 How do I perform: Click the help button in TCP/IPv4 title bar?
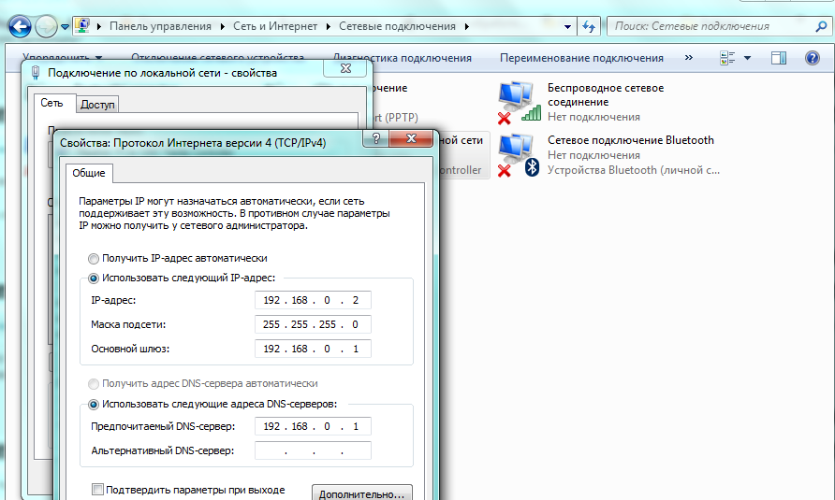coord(375,140)
